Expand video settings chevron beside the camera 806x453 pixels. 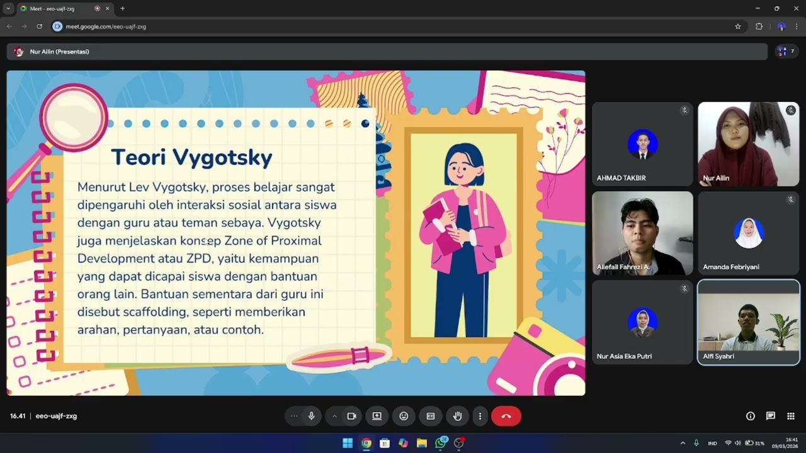(x=334, y=416)
